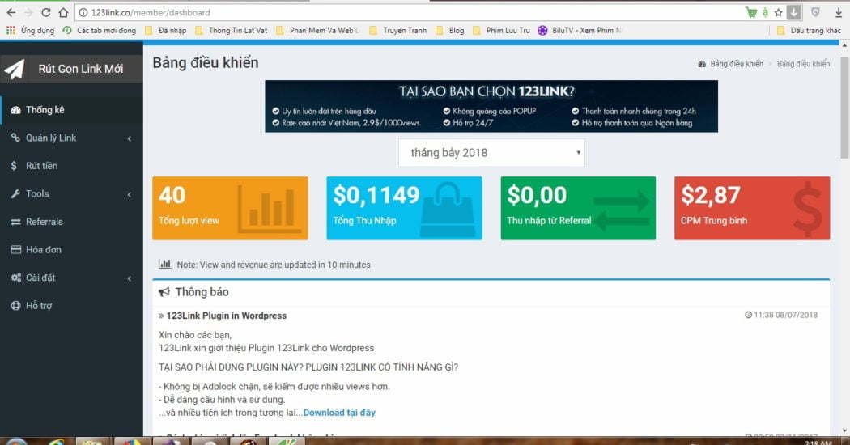
Task: Click the Bảng điều khiển page heading
Action: pos(206,63)
